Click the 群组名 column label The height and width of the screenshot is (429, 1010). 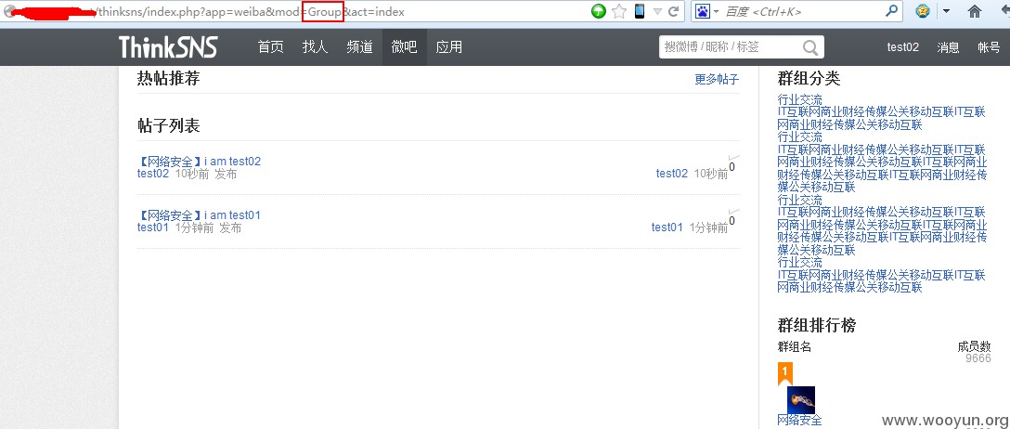(x=795, y=346)
